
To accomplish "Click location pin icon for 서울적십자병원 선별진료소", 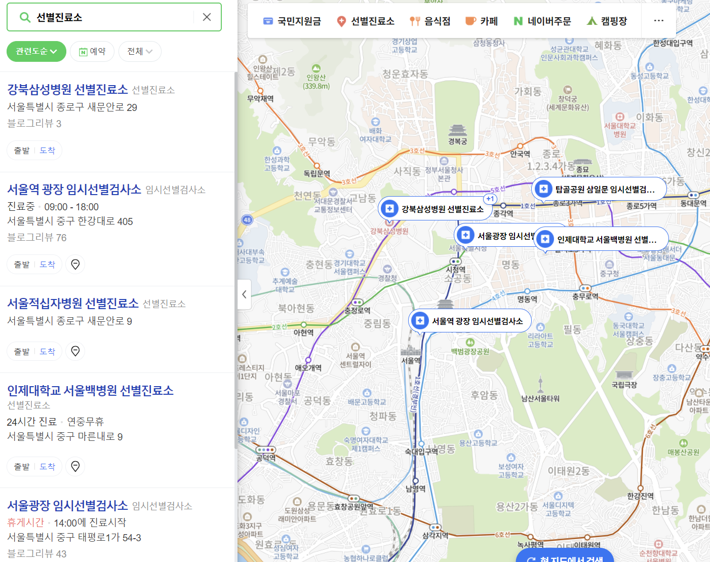I will 75,351.
